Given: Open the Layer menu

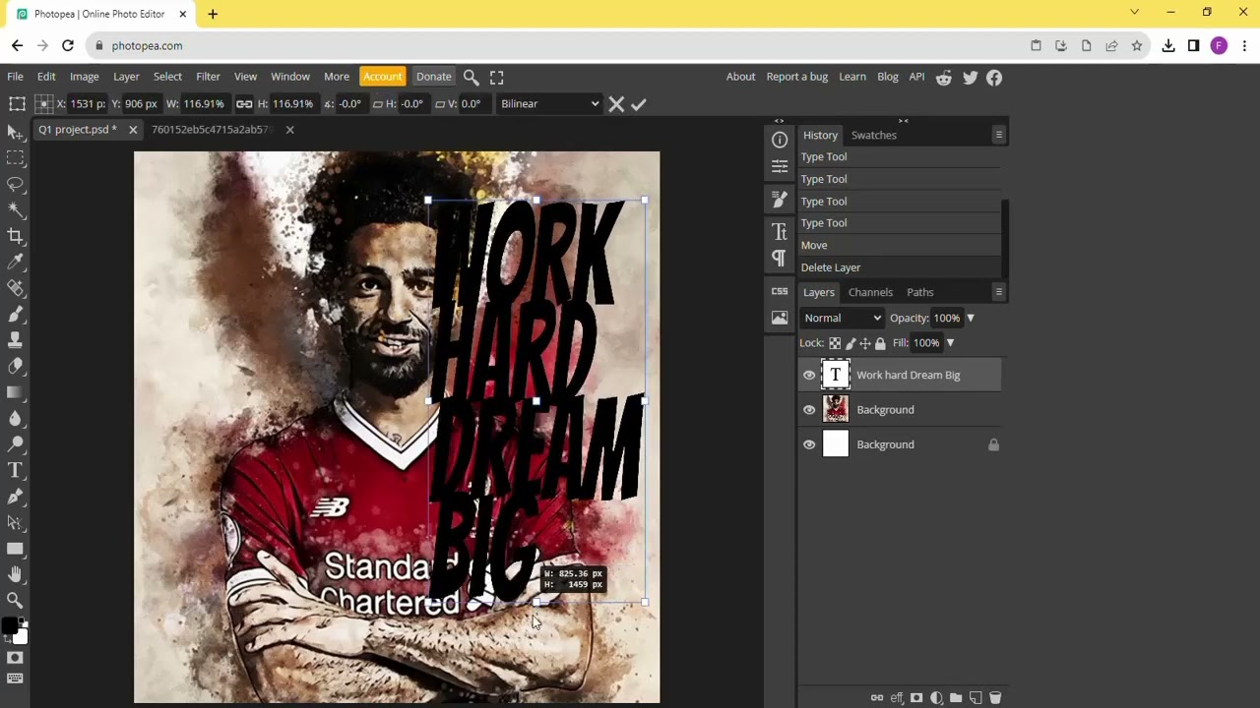Looking at the screenshot, I should click(126, 77).
